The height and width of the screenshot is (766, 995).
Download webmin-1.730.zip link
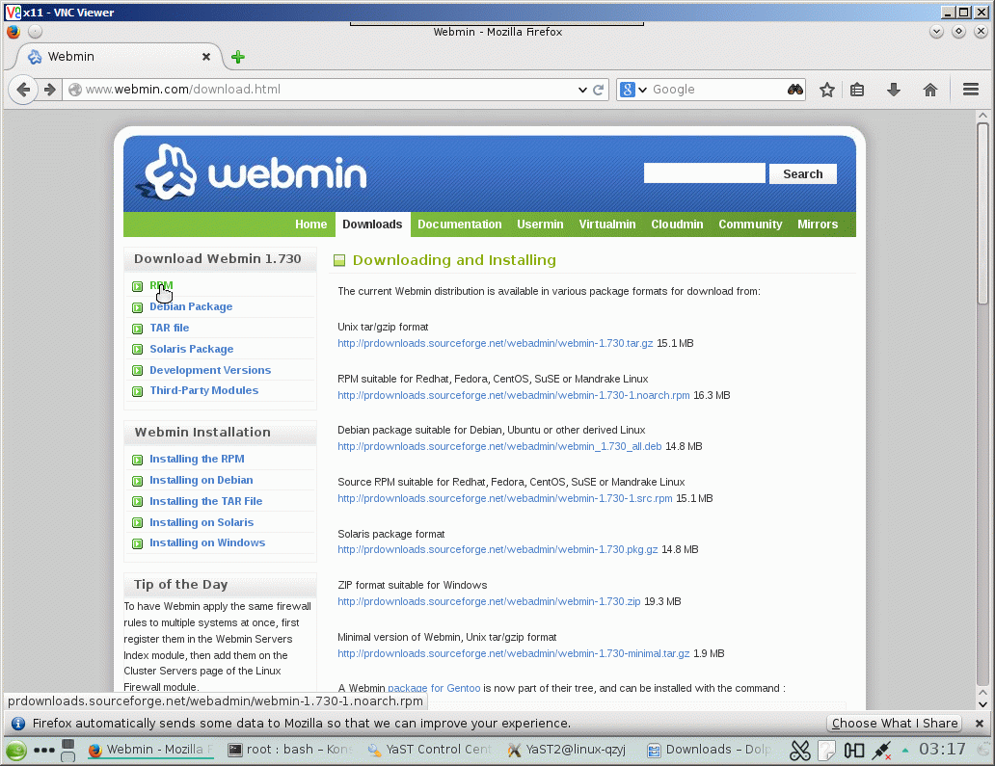pyautogui.click(x=489, y=601)
